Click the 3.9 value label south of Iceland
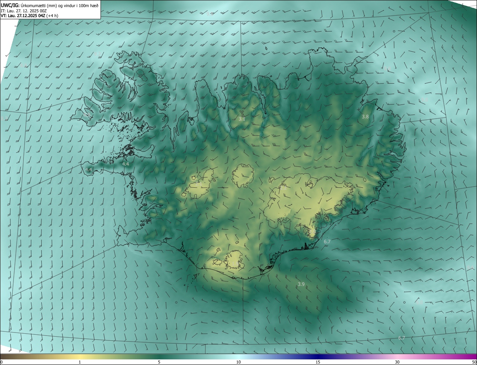The height and width of the screenshot is (365, 477). click(301, 284)
